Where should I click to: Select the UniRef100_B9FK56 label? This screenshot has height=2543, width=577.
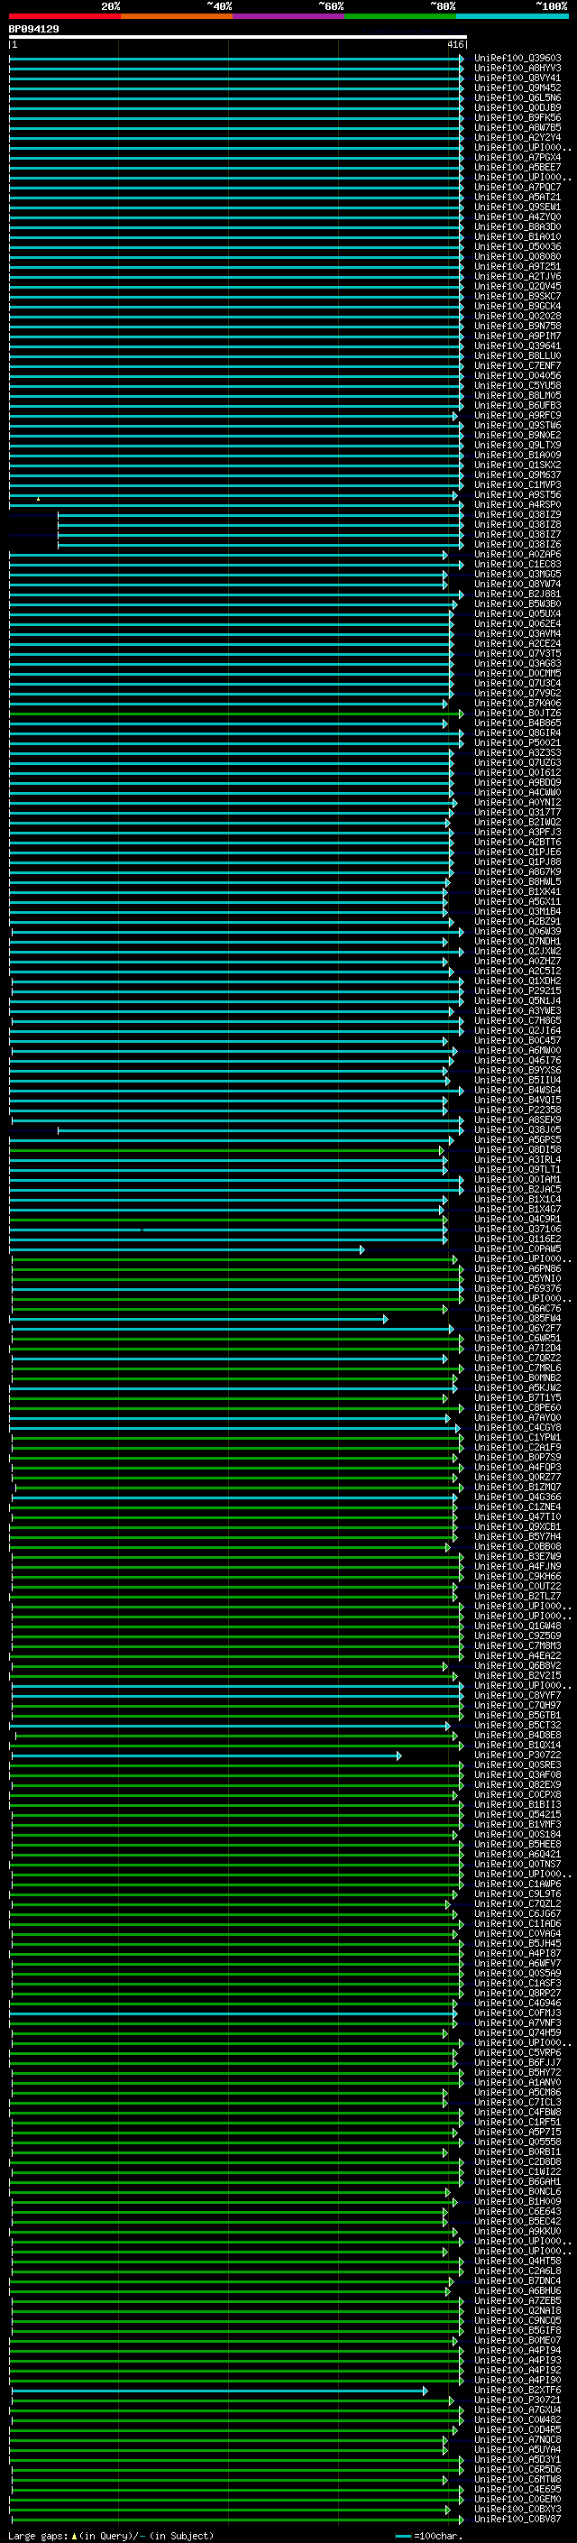[x=517, y=117]
